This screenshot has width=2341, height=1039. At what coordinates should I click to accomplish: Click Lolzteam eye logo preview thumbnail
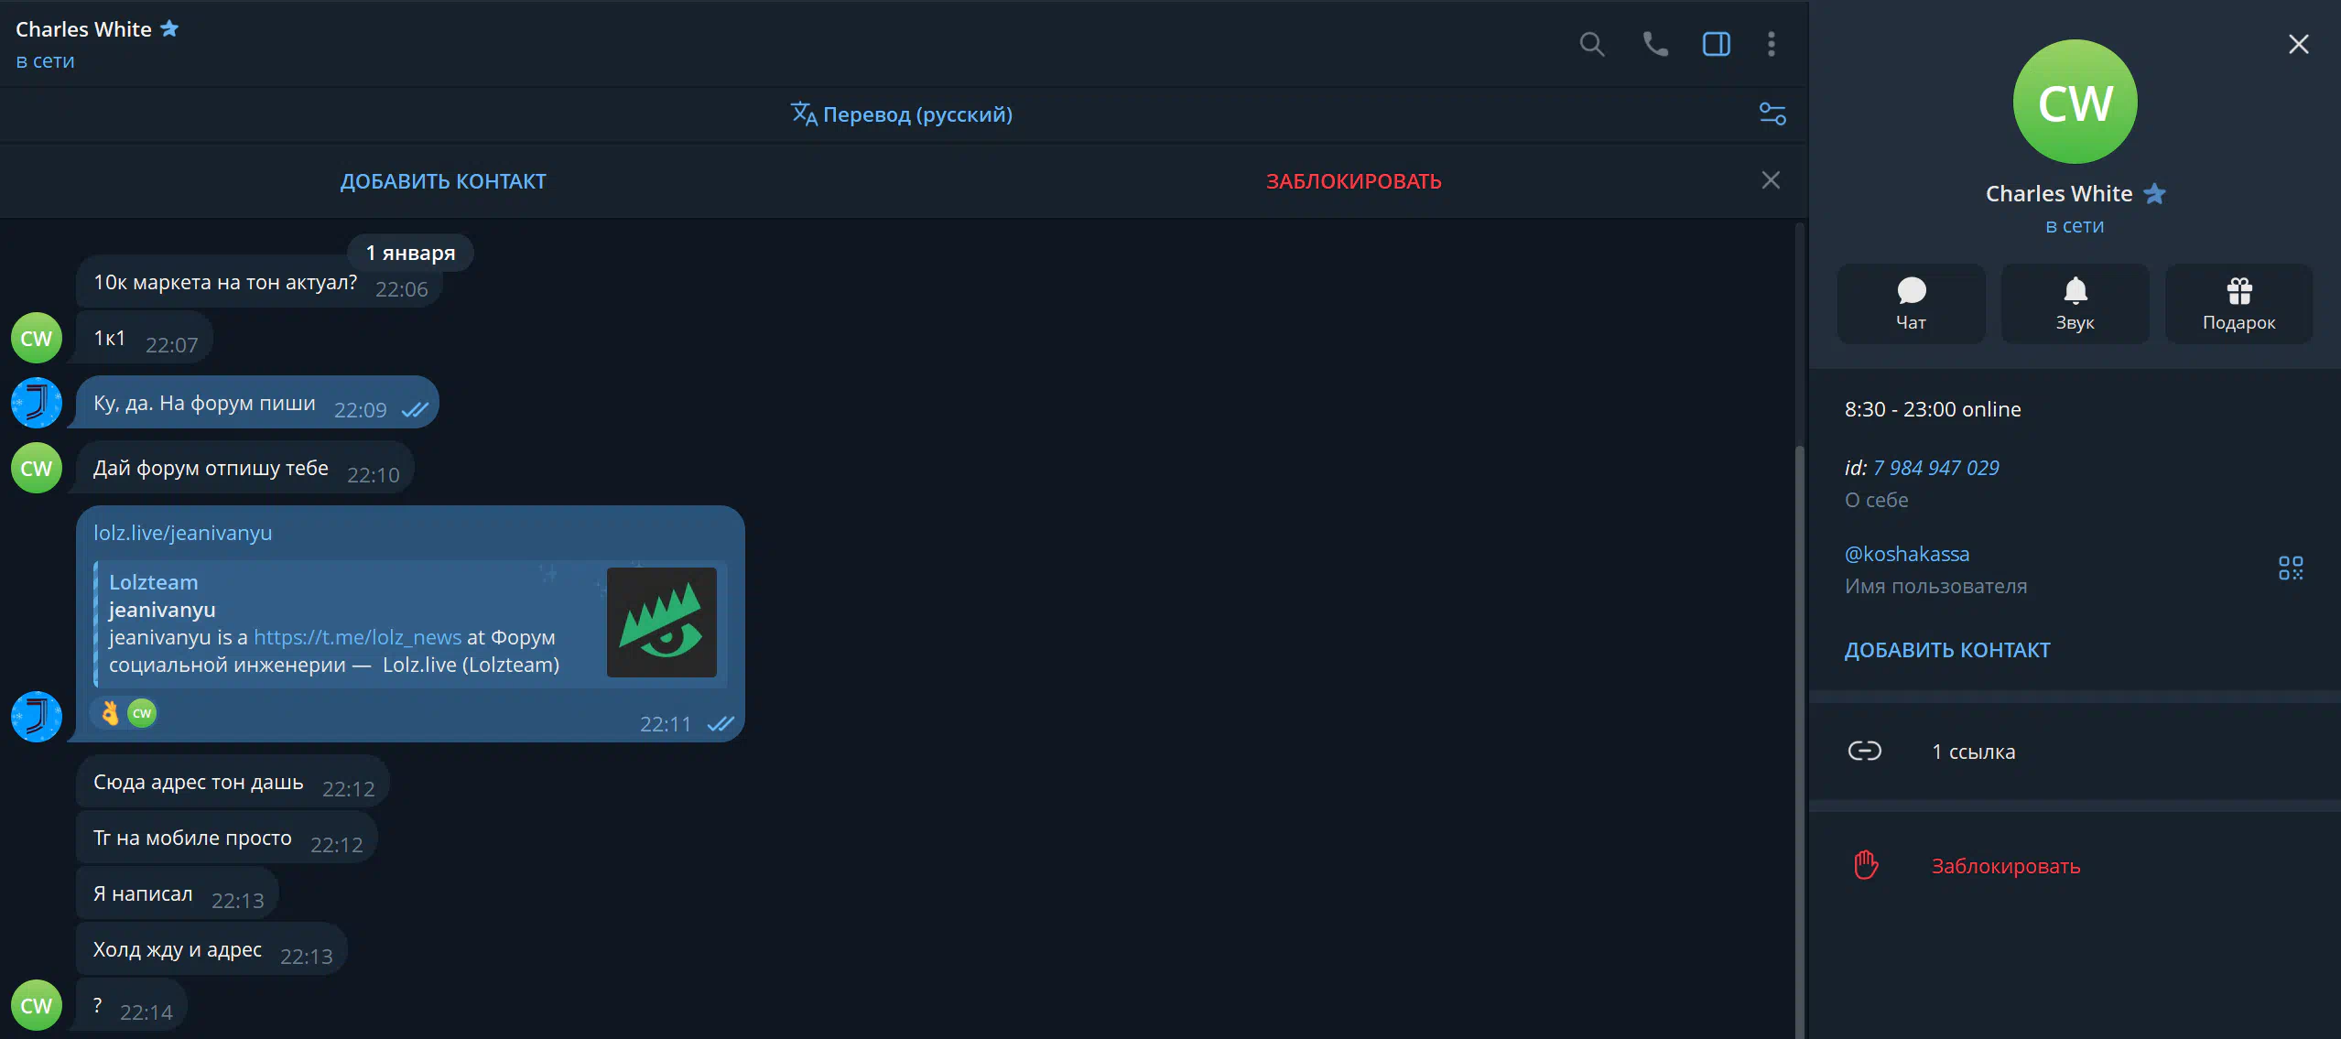[661, 622]
